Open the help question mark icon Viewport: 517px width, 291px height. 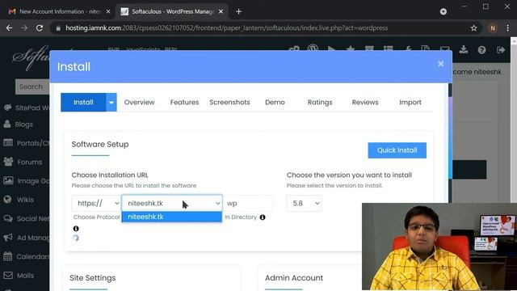[481, 50]
